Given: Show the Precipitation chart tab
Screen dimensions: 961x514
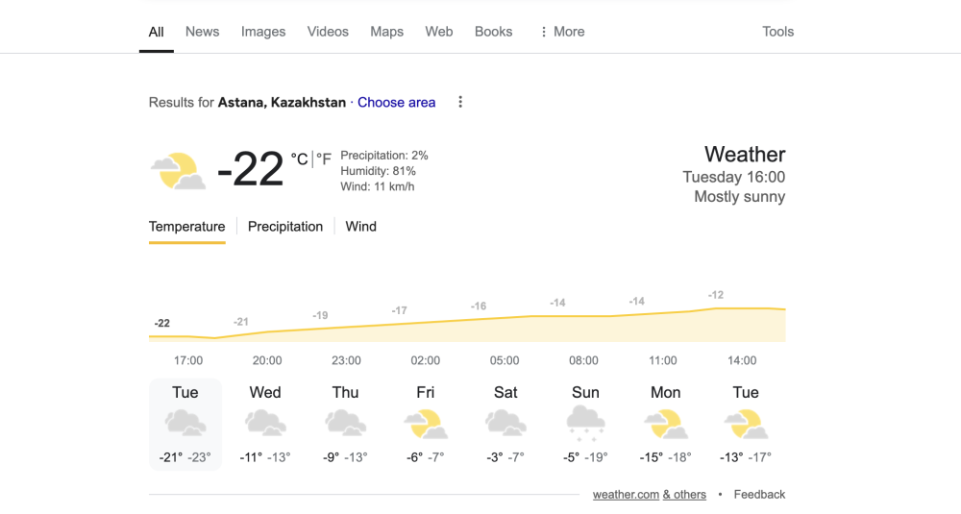Looking at the screenshot, I should click(285, 227).
